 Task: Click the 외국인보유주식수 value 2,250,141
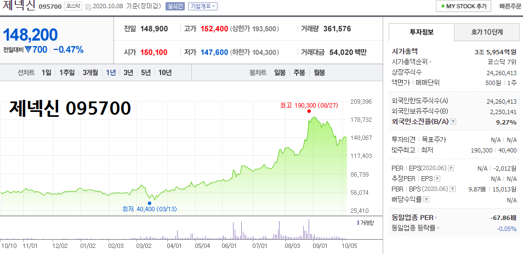click(503, 112)
